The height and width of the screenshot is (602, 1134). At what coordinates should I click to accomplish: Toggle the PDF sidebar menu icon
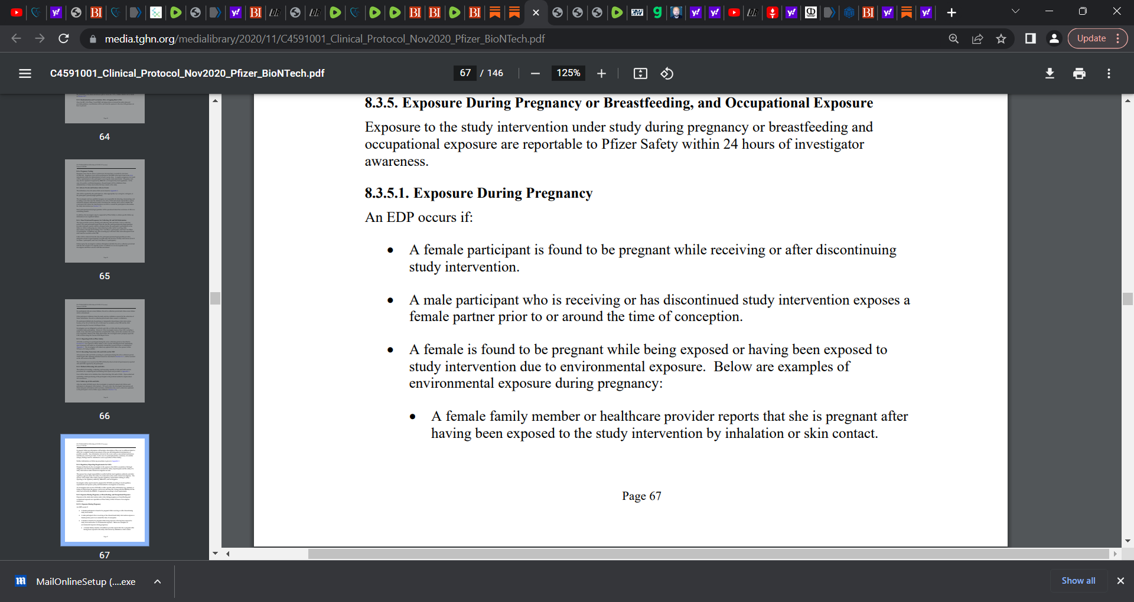pos(25,73)
